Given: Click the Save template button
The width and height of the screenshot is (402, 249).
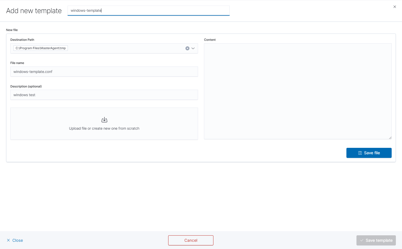Looking at the screenshot, I should 376,240.
